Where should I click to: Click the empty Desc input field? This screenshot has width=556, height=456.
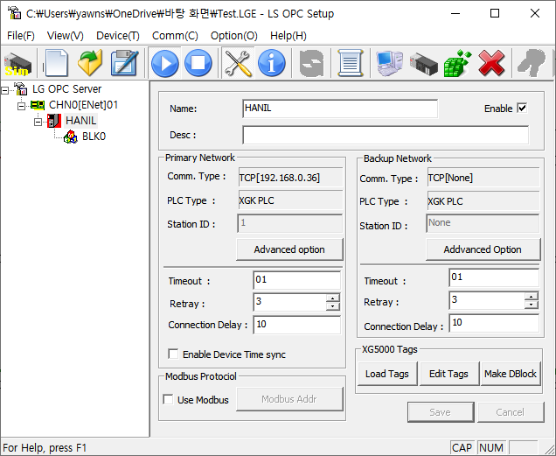click(x=386, y=135)
